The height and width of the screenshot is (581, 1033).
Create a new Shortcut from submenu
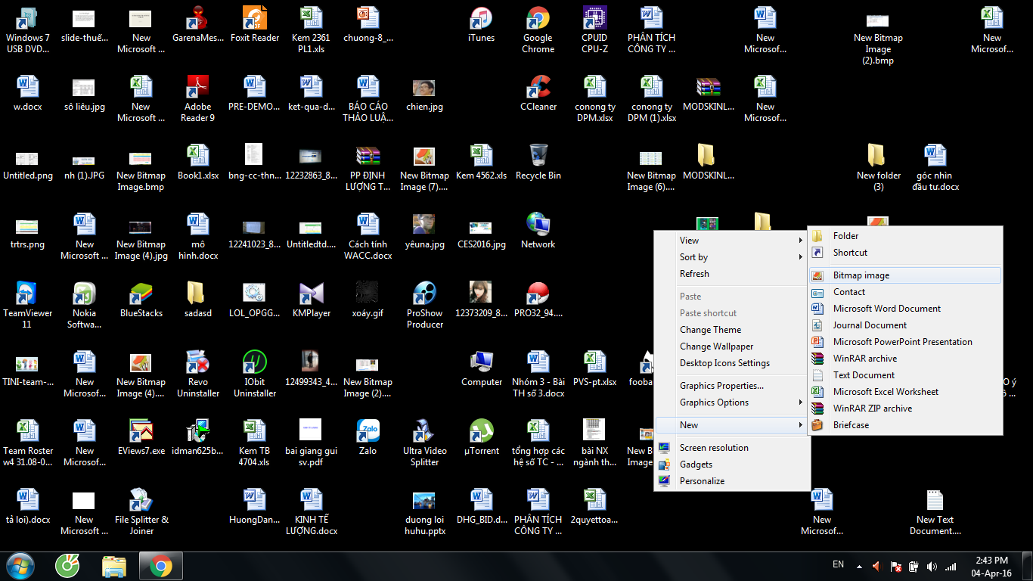click(x=905, y=253)
